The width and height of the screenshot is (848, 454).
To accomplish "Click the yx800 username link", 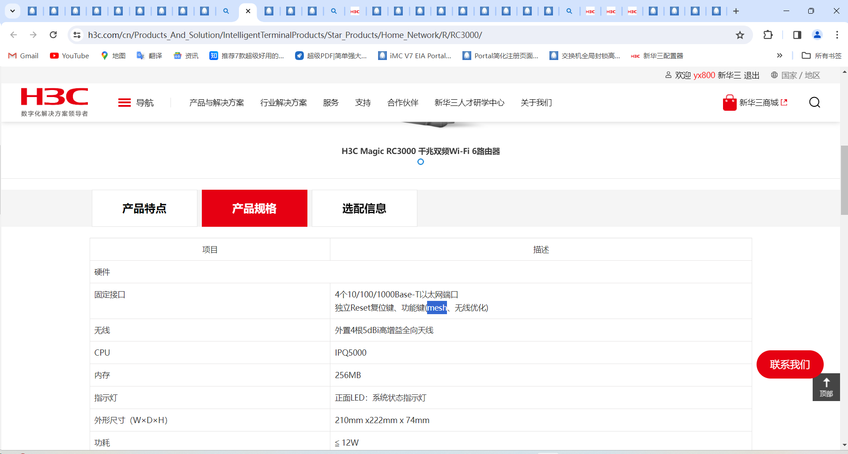I will [704, 75].
